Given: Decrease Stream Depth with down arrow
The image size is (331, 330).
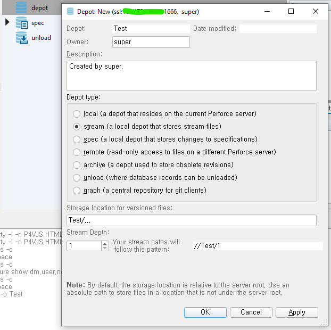Looking at the screenshot, I should (x=105, y=248).
